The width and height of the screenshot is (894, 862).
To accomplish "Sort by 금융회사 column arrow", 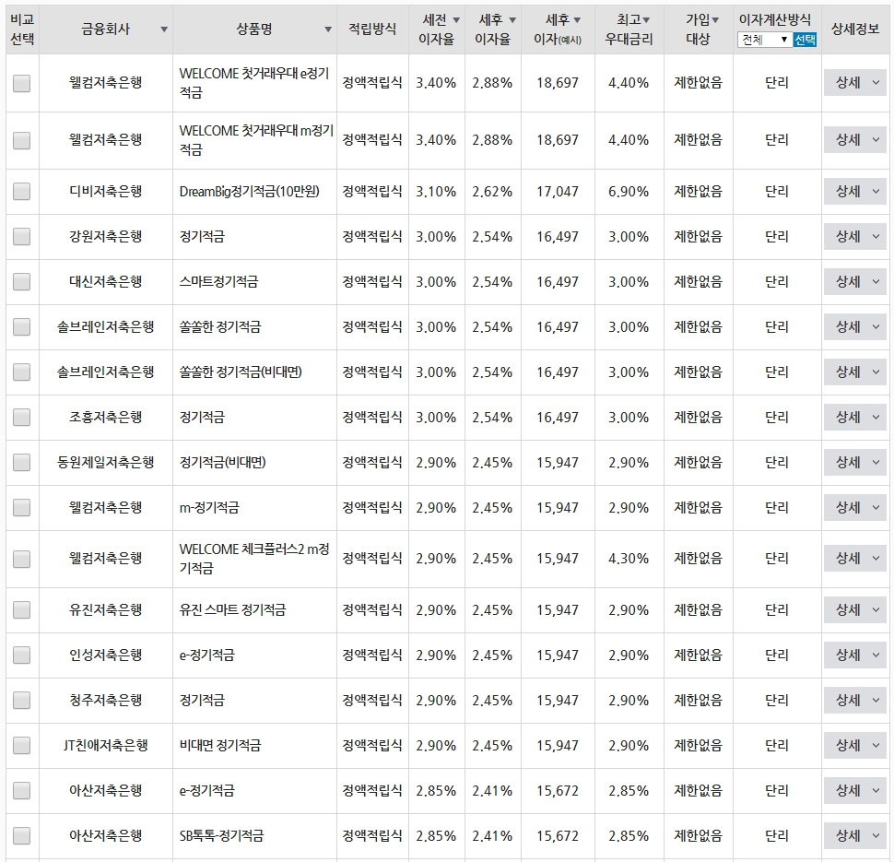I will [x=164, y=30].
